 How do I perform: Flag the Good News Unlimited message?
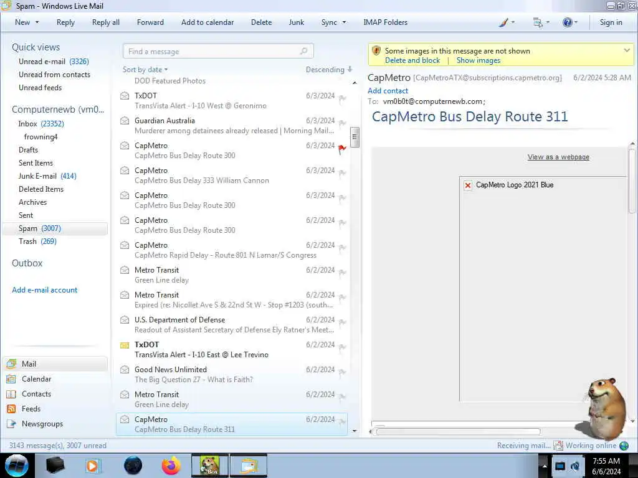point(342,372)
